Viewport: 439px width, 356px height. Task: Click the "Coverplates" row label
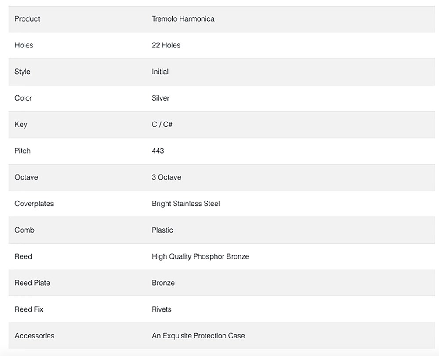click(x=34, y=204)
